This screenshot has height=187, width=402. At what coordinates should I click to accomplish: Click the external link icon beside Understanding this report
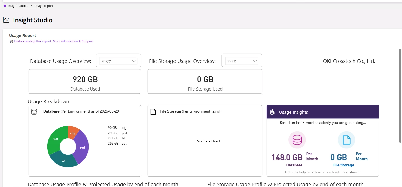tap(11, 42)
